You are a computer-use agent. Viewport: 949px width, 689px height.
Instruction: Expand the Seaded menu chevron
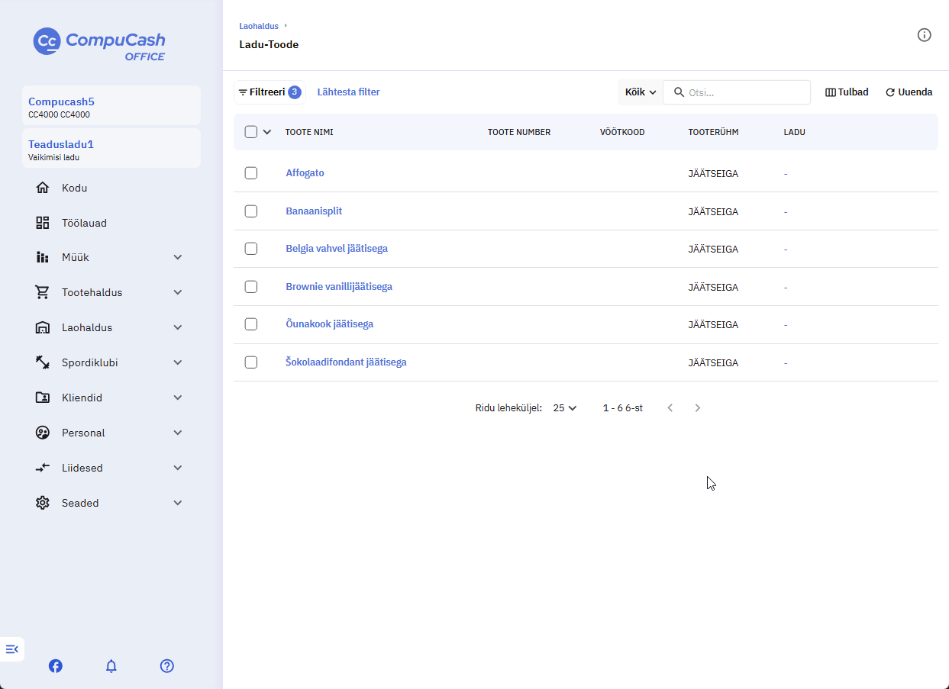(x=178, y=503)
